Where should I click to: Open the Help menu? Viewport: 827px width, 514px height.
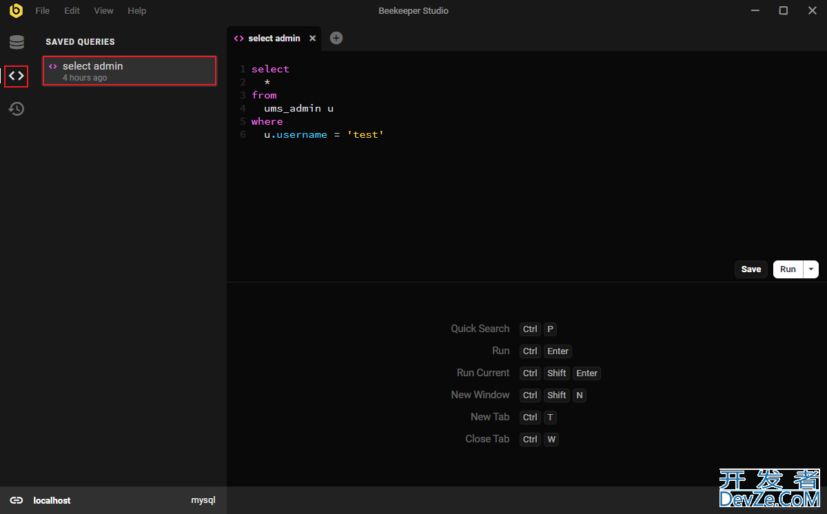tap(137, 10)
